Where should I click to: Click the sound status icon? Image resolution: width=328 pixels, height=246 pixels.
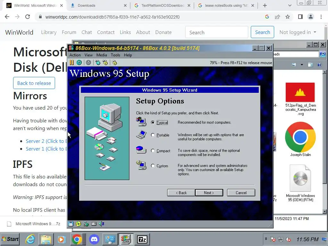pyautogui.click(x=102, y=224)
